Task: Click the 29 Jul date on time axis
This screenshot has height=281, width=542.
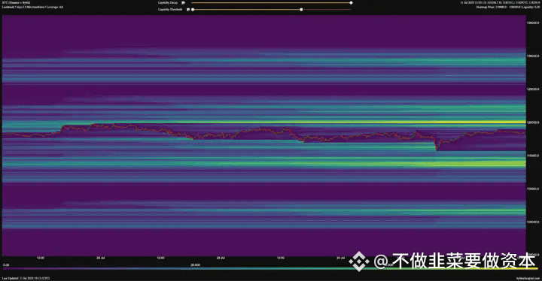Action: point(221,258)
